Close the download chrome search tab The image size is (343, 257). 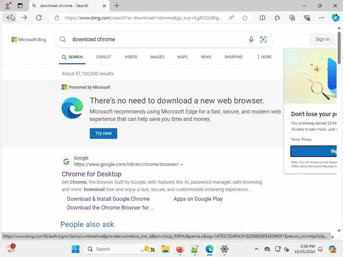click(105, 6)
